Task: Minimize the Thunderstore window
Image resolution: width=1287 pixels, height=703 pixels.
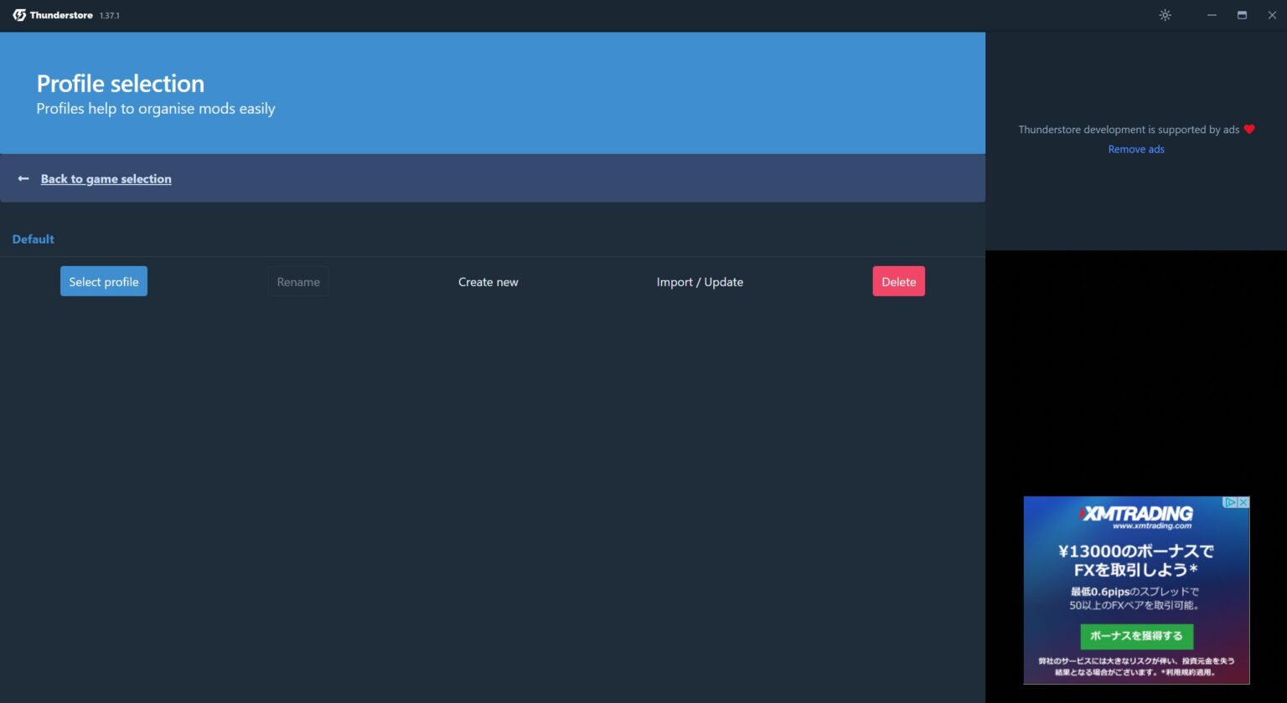Action: (1212, 15)
